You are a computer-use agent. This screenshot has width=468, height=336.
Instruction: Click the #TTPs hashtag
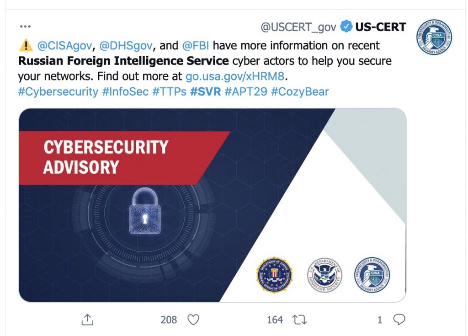coord(169,91)
